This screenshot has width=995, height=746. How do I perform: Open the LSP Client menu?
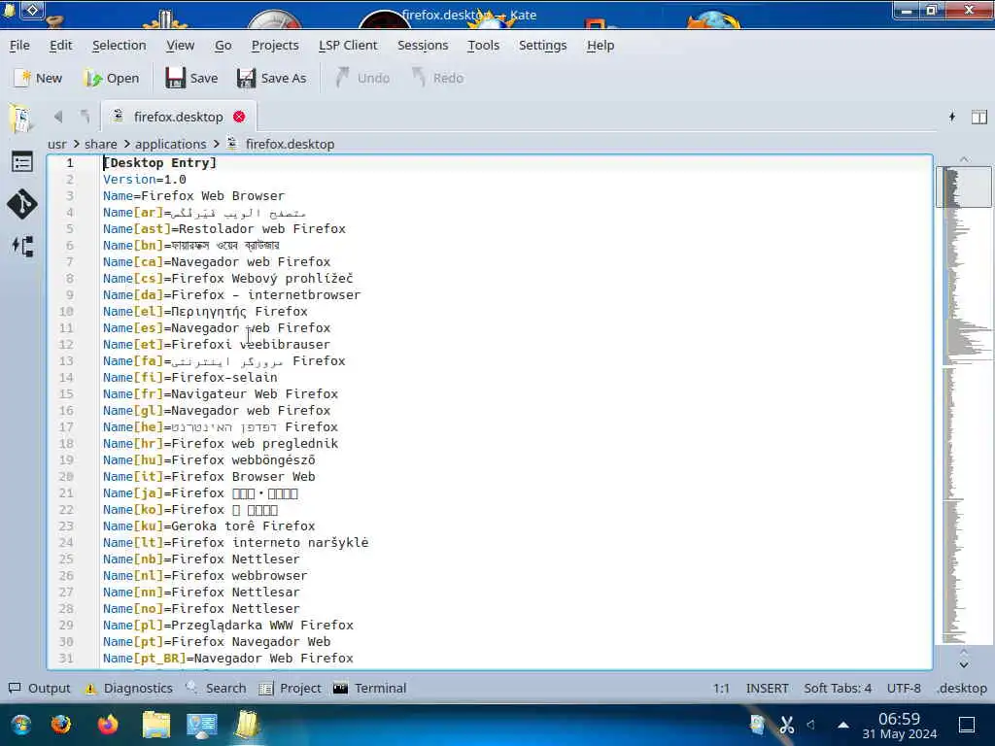(348, 45)
